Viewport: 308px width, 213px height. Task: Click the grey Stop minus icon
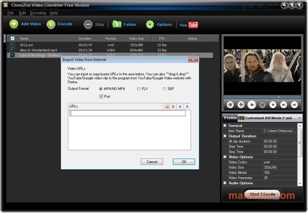pos(88,25)
